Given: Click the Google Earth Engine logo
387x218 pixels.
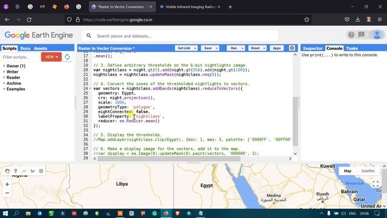Looking at the screenshot, I should pyautogui.click(x=39, y=35).
